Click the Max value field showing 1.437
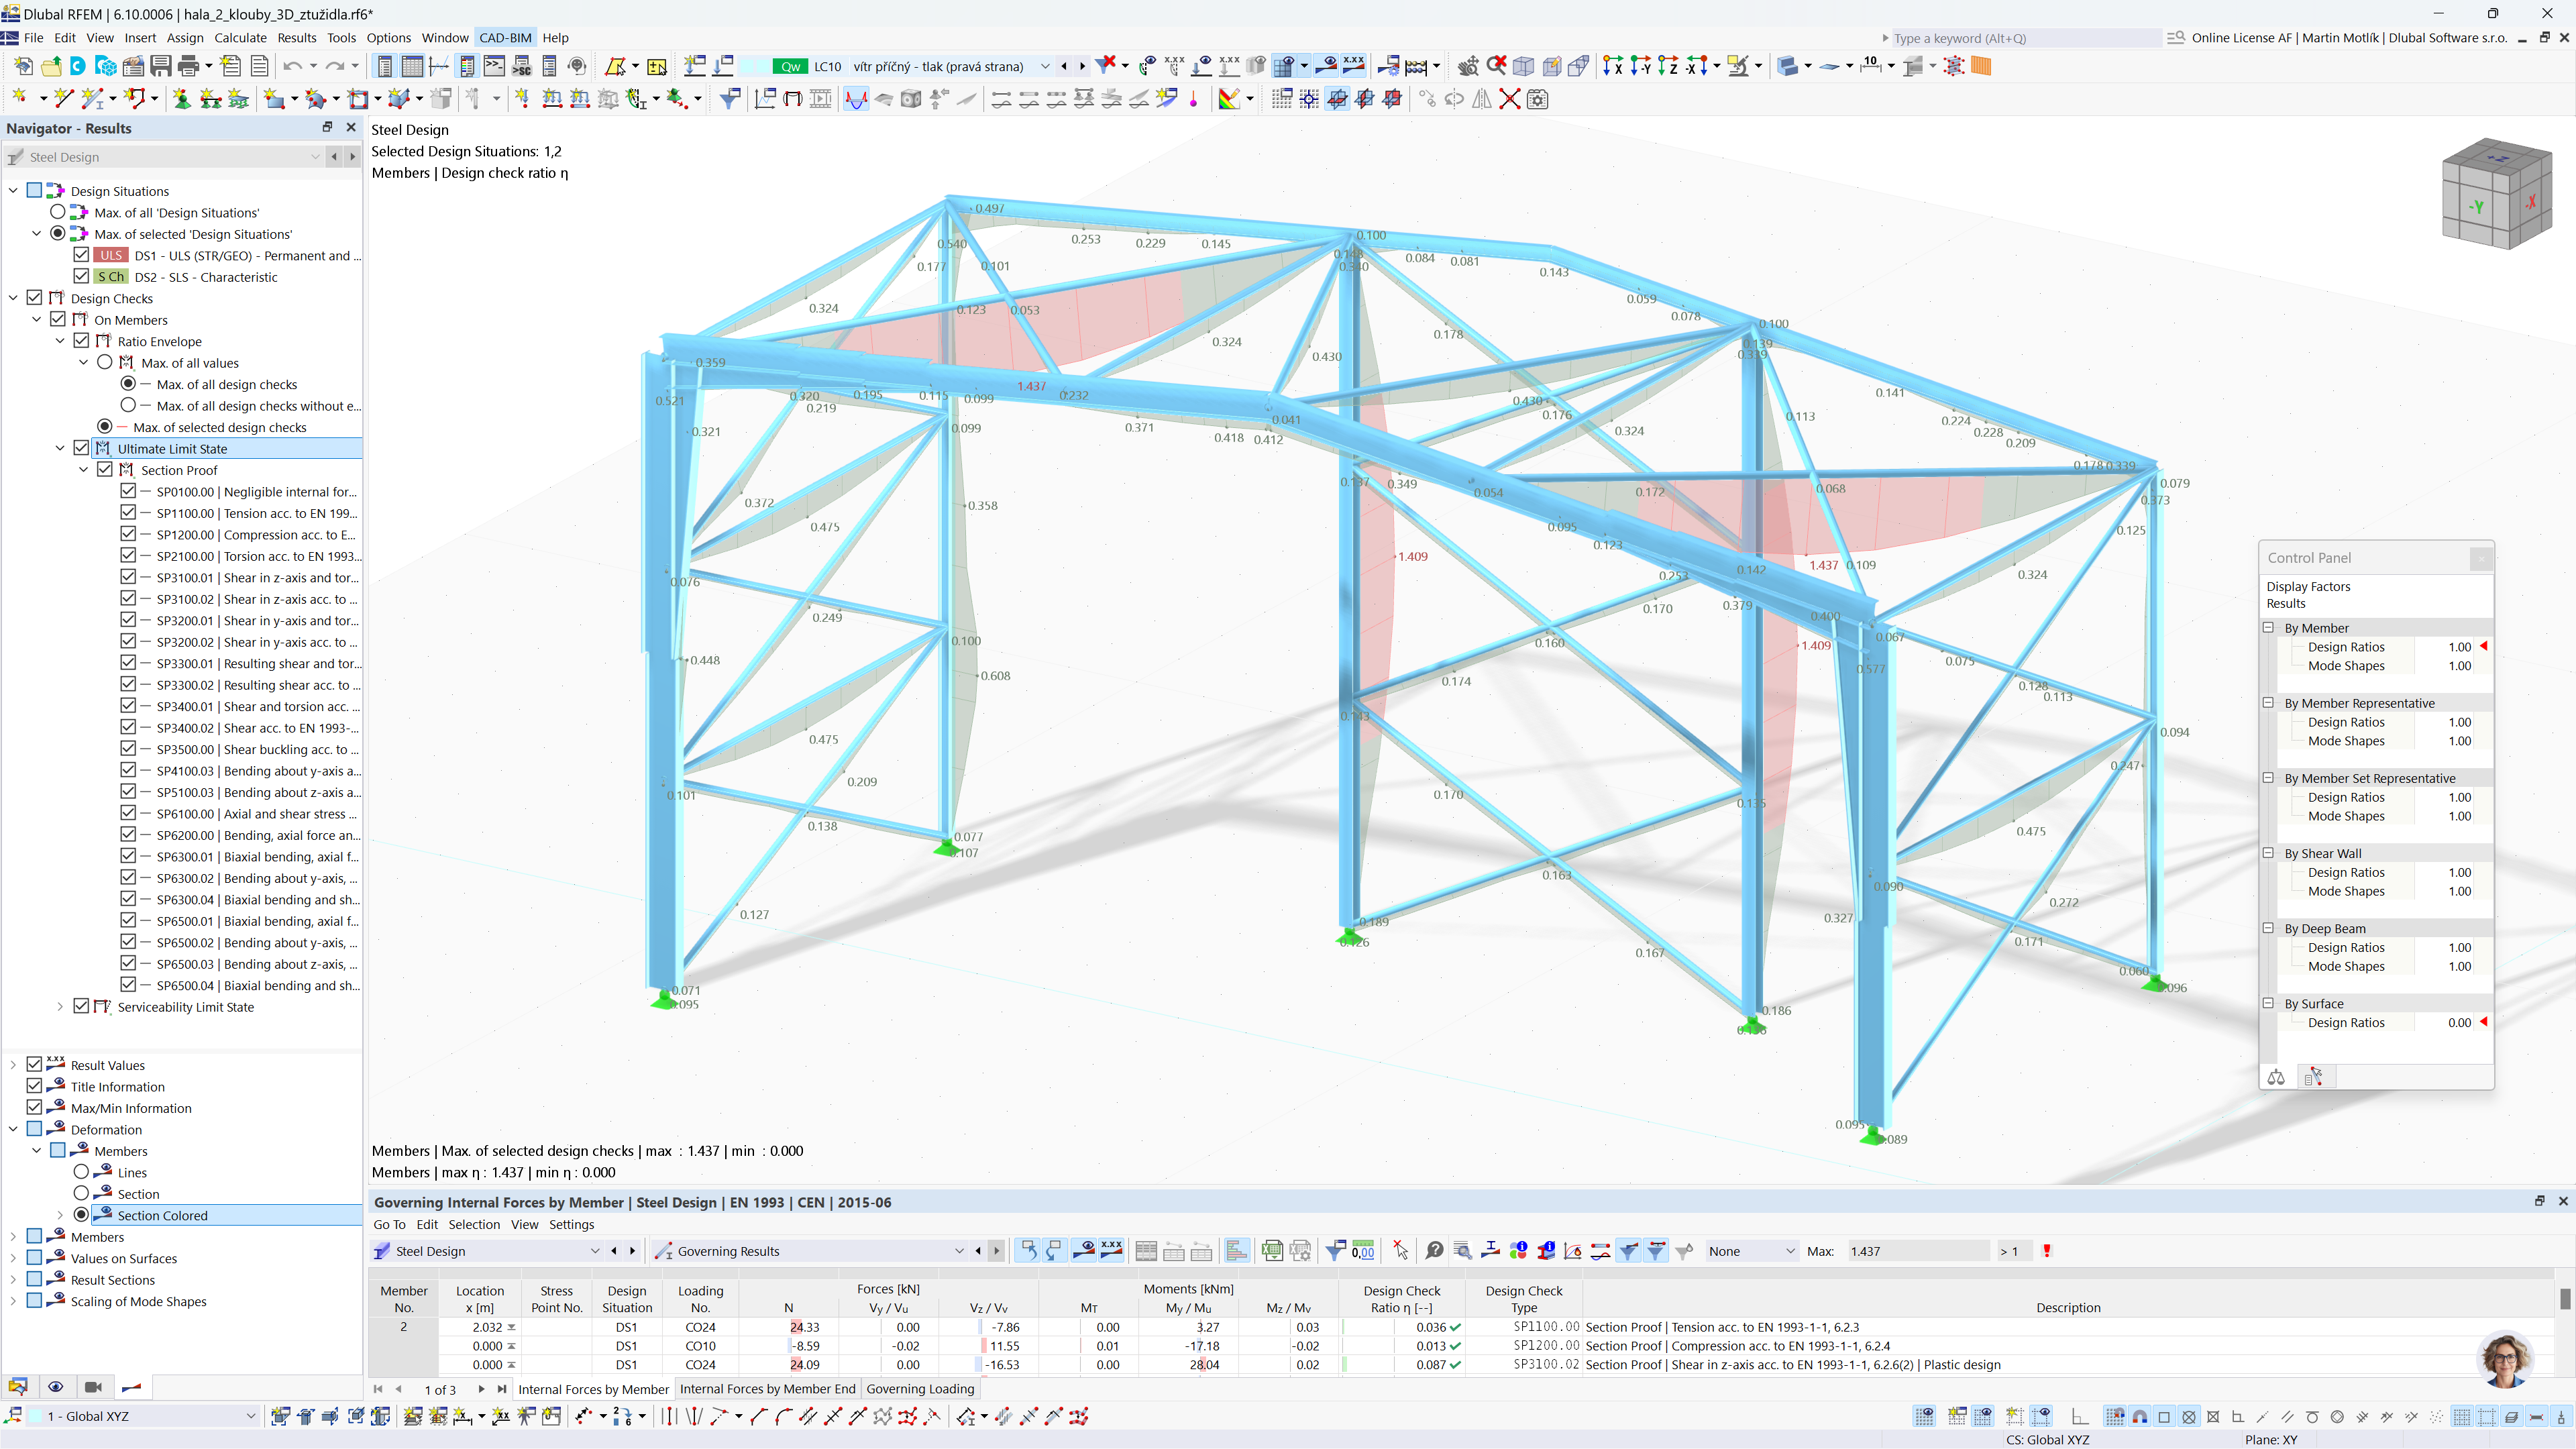Viewport: 2576px width, 1449px height. pos(1920,1251)
